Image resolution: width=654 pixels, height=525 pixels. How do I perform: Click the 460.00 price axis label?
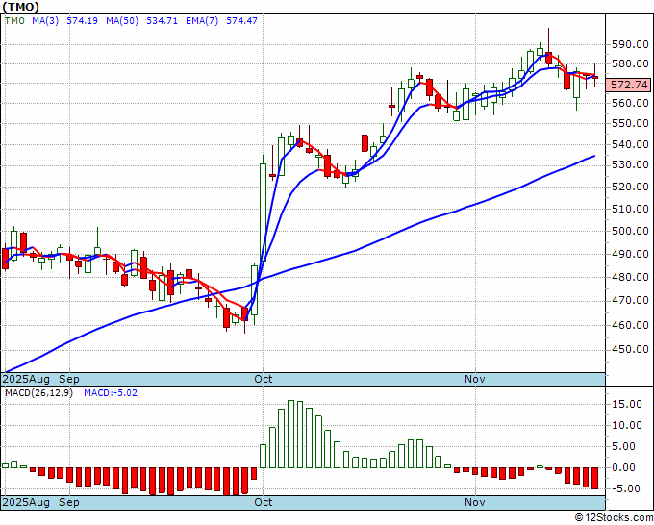point(630,325)
